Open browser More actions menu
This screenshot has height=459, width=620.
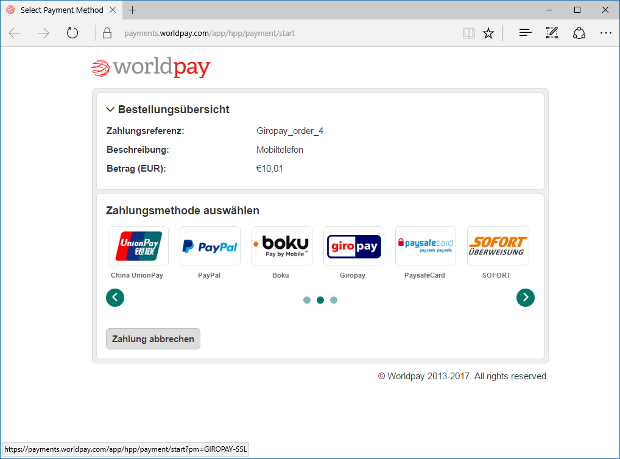point(606,33)
